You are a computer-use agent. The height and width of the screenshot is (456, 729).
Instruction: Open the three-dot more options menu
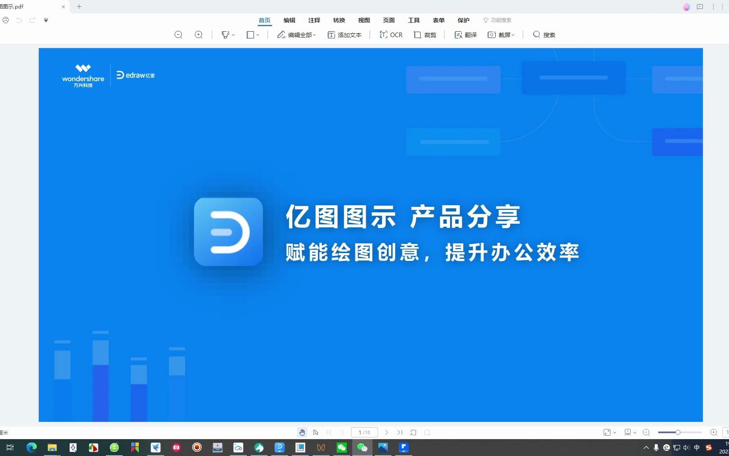click(x=713, y=7)
